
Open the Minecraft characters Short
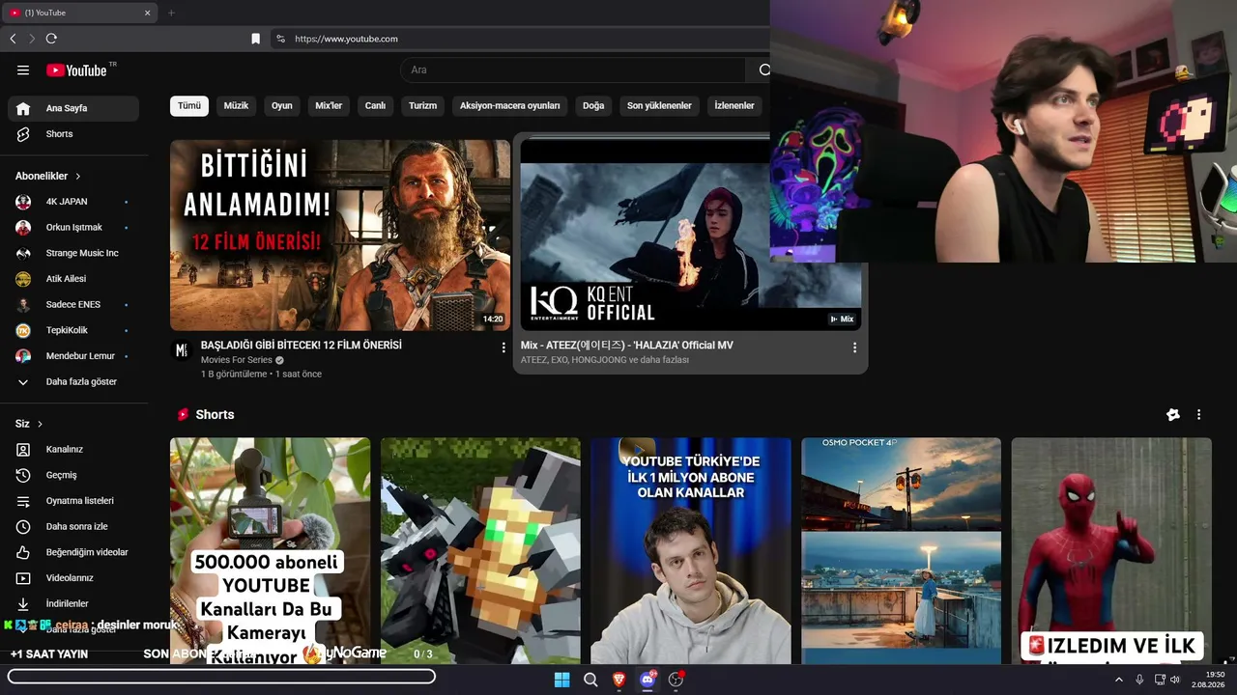(480, 551)
